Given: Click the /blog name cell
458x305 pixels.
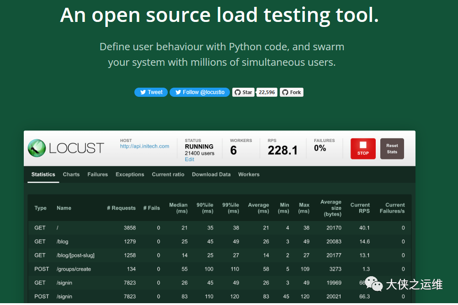Looking at the screenshot, I should click(63, 242).
